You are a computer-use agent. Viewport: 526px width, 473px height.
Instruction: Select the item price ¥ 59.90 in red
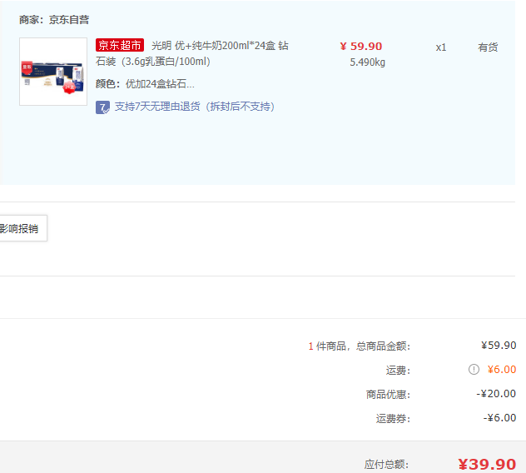tap(361, 46)
